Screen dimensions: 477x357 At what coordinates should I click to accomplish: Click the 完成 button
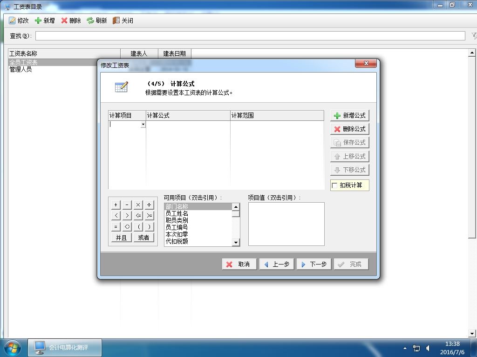click(351, 264)
